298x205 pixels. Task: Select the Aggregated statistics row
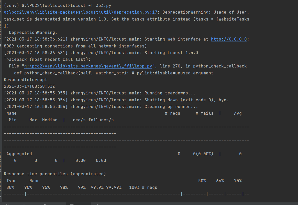pyautogui.click(x=19, y=154)
